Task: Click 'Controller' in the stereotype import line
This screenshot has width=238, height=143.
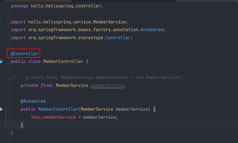Action: click(118, 38)
